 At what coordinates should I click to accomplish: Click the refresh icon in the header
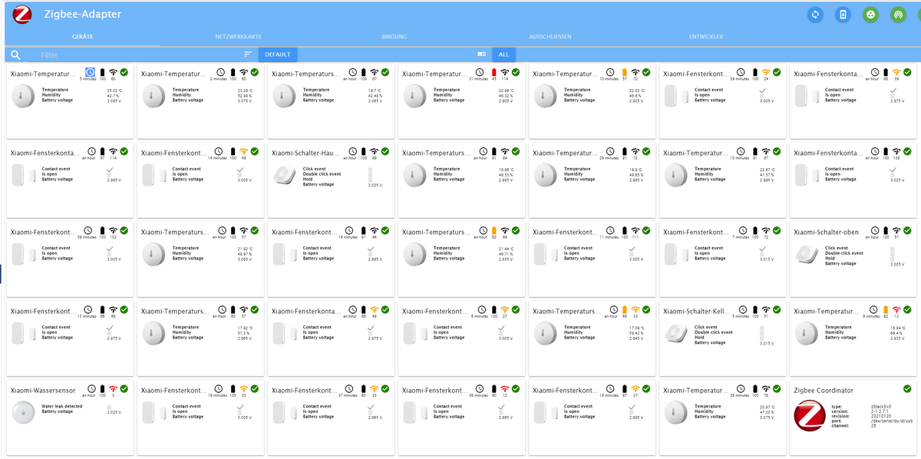[x=816, y=15]
